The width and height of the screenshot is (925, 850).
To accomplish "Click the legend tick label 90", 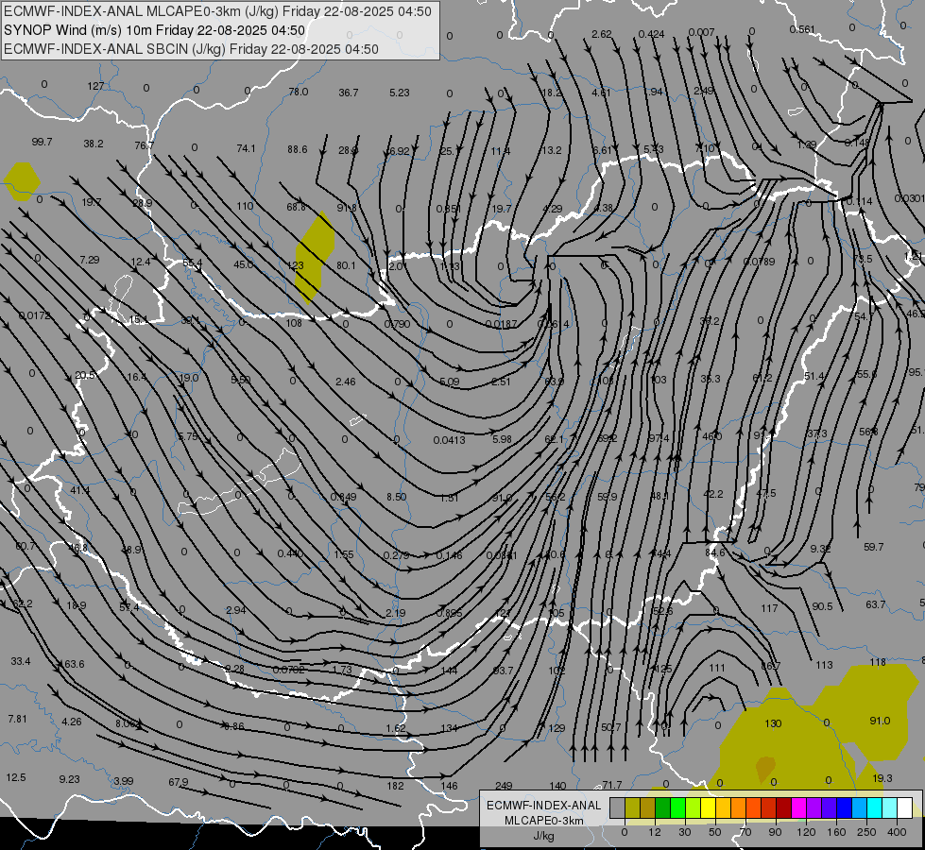I will [x=775, y=832].
